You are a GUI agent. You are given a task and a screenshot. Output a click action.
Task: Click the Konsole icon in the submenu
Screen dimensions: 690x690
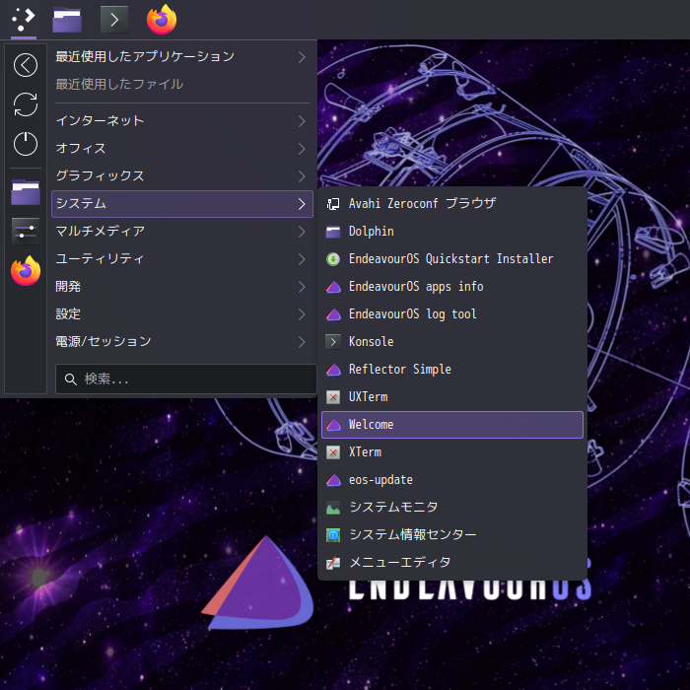(333, 342)
